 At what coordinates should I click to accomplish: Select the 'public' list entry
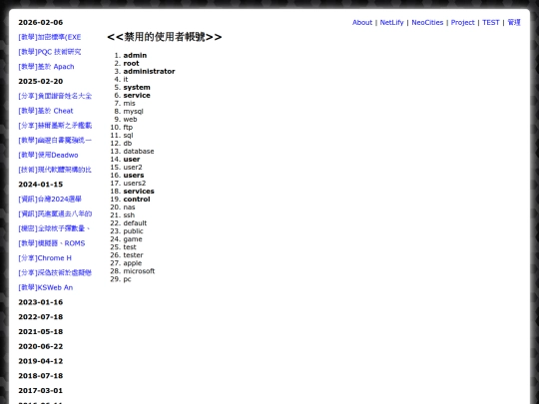pos(134,231)
